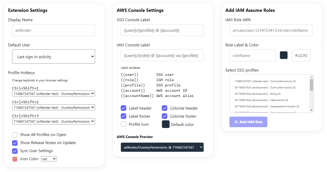Uncheck the Label footer checkbox
The width and height of the screenshot is (327, 172).
point(124,116)
